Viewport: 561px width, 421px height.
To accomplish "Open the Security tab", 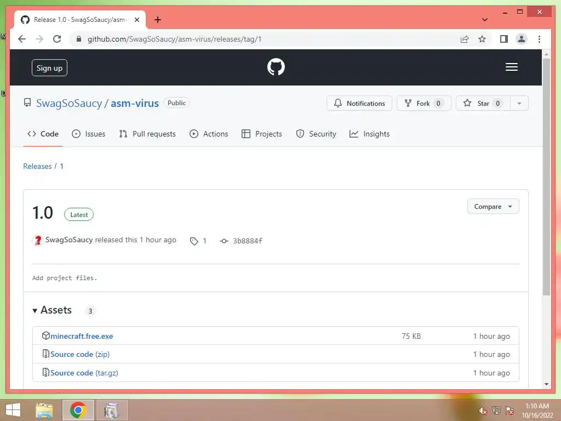I will click(x=316, y=134).
